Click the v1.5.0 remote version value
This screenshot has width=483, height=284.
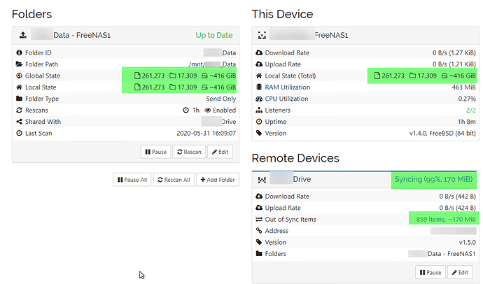[468, 242]
